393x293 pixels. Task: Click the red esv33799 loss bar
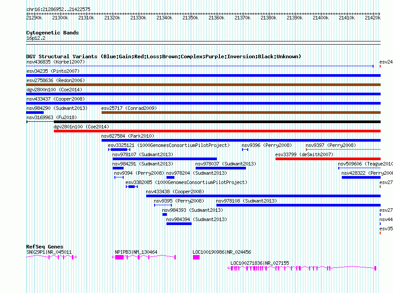point(328,159)
